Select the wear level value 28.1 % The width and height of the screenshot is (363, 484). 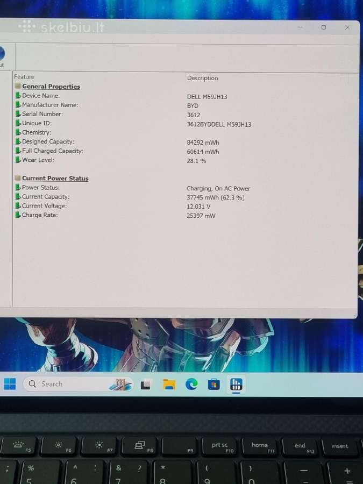196,161
